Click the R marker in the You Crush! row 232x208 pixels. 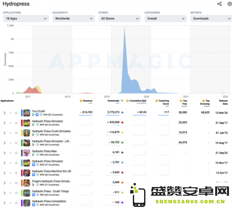10,113
